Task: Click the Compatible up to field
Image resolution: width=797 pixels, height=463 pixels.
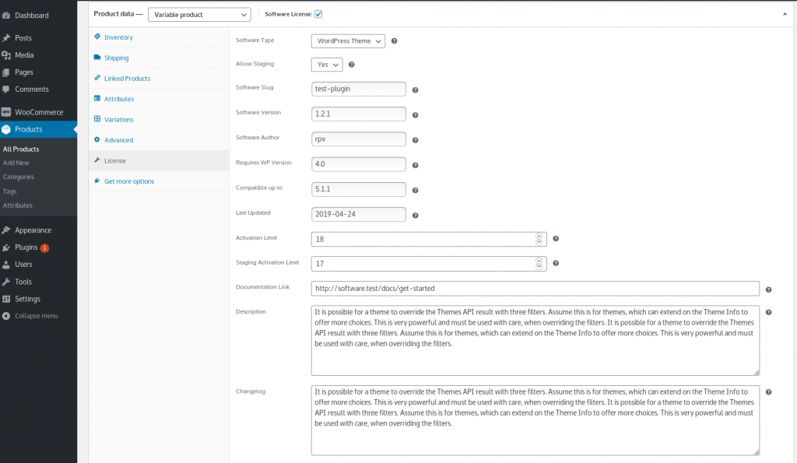Action: 358,189
